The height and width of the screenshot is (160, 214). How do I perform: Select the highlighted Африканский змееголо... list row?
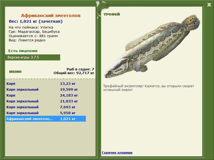tap(46, 119)
